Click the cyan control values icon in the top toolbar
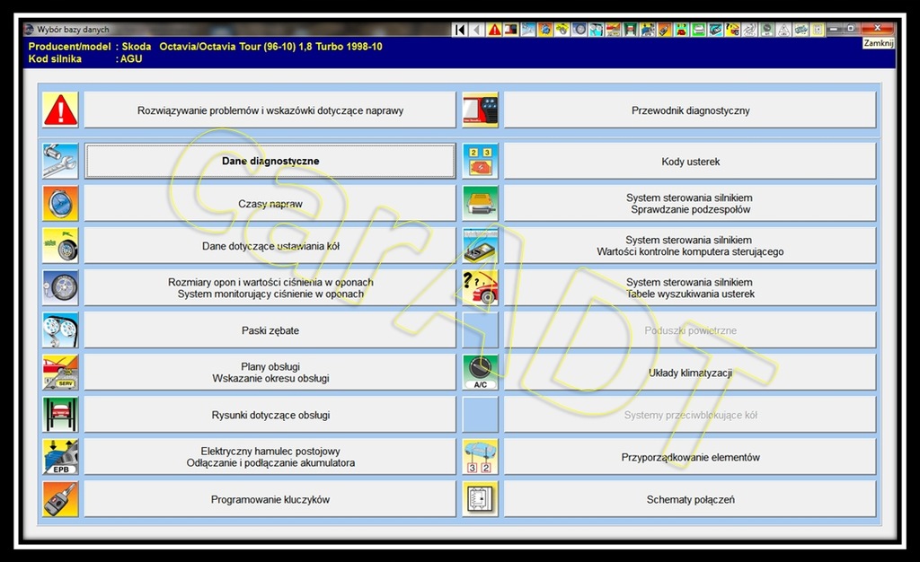 (714, 30)
